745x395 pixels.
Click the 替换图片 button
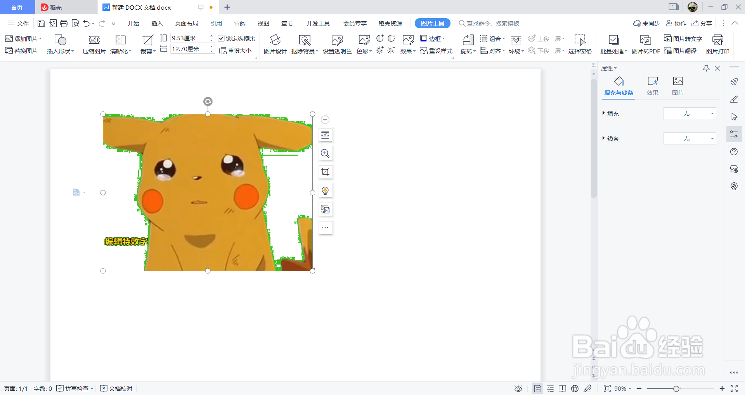point(21,51)
